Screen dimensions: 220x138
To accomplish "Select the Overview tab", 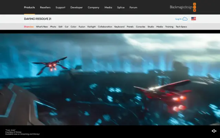I will [x=29, y=27].
